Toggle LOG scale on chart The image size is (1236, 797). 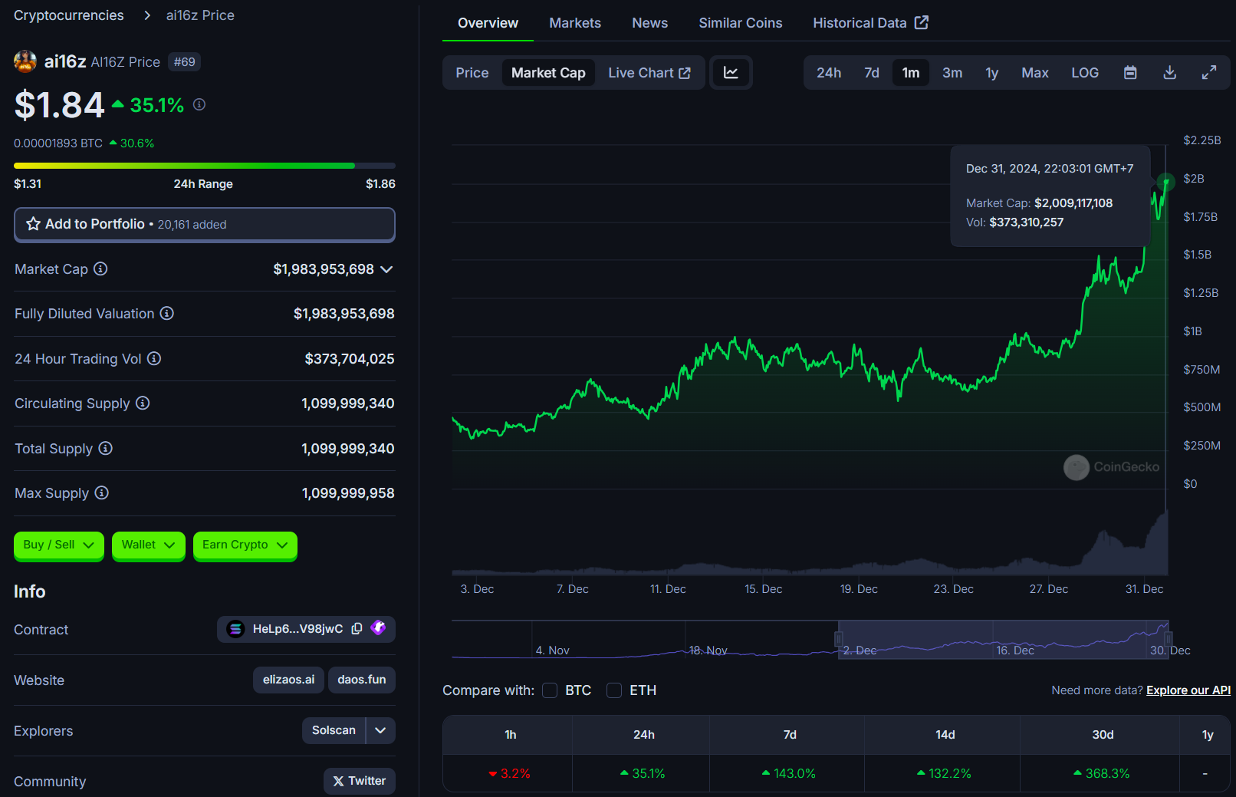click(1085, 73)
